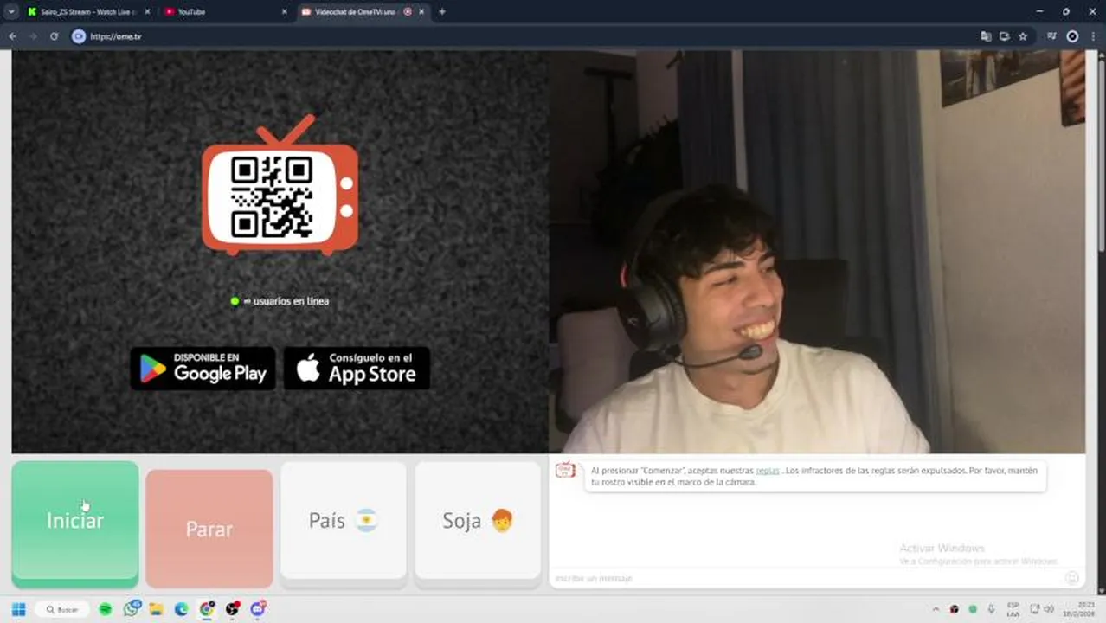
Task: Open Microsoft Edge from the taskbar
Action: [182, 609]
